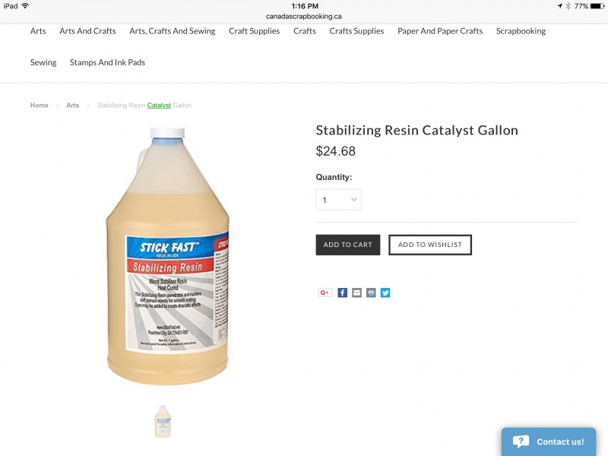Select the Craft Supplies menu item
Viewport: 608px width, 456px height.
click(x=254, y=31)
